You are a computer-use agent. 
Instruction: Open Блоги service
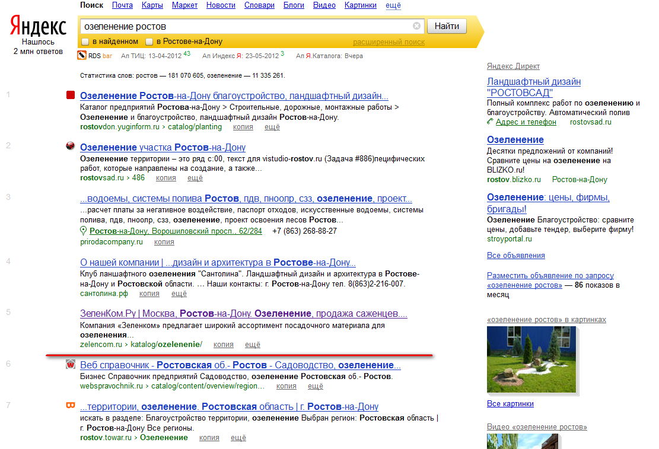294,5
